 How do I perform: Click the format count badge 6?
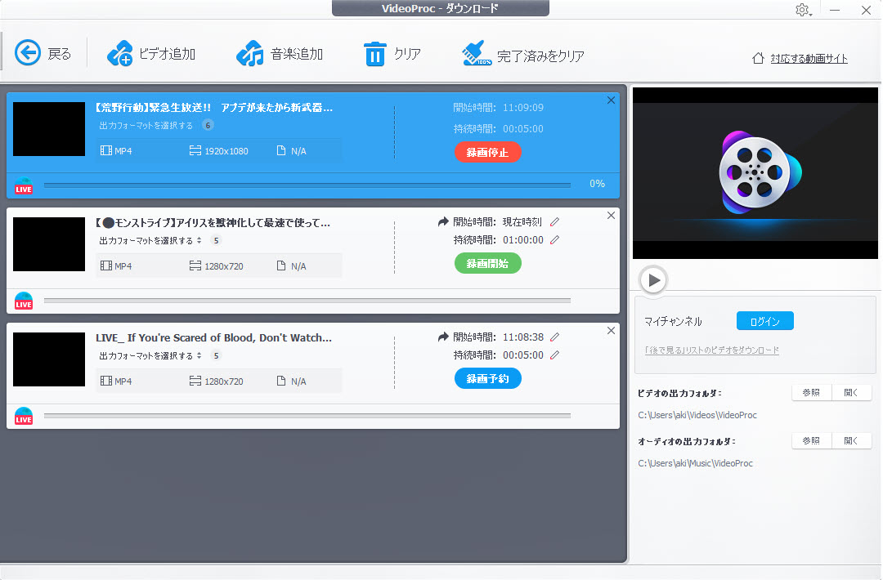pyautogui.click(x=208, y=126)
